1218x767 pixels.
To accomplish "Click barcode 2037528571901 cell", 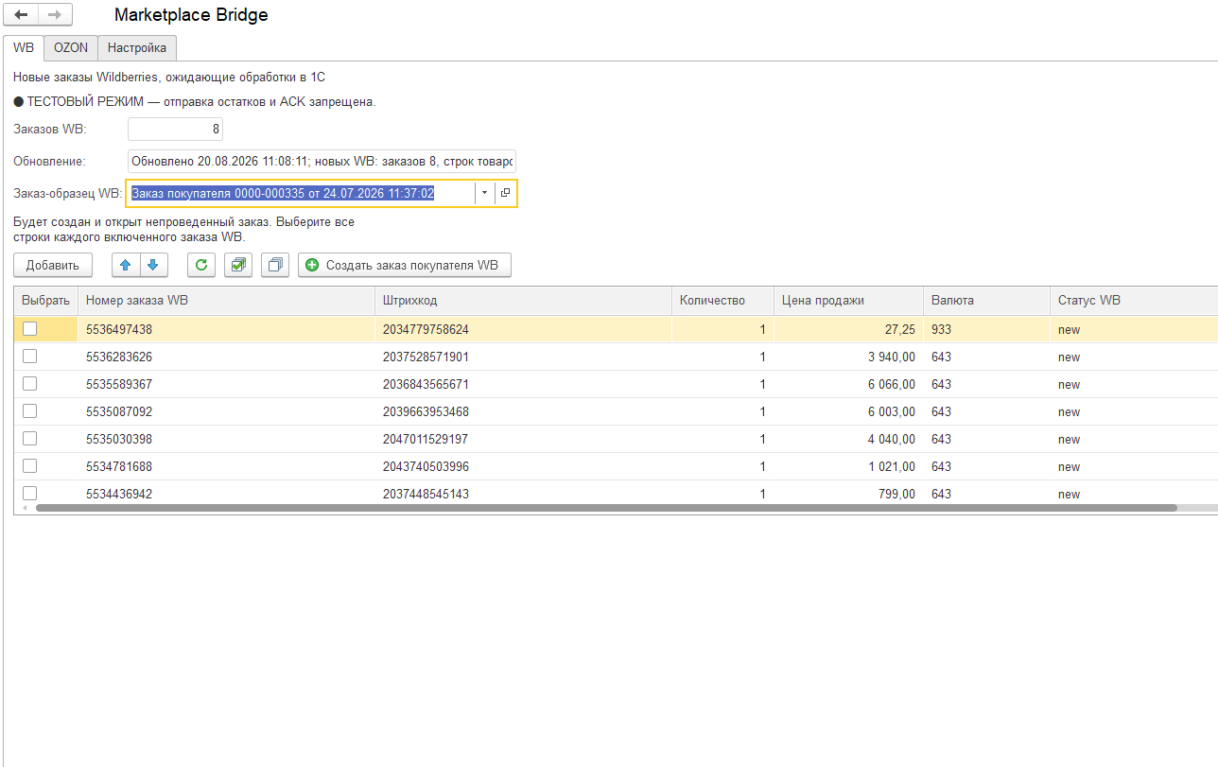I will (523, 357).
